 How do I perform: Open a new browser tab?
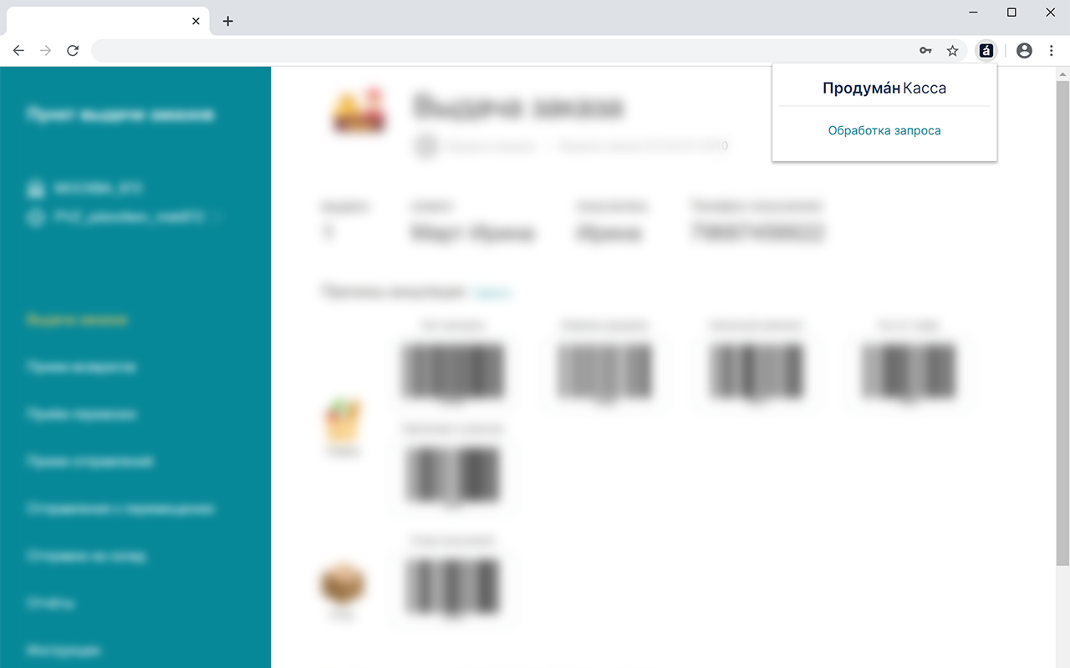pos(227,21)
